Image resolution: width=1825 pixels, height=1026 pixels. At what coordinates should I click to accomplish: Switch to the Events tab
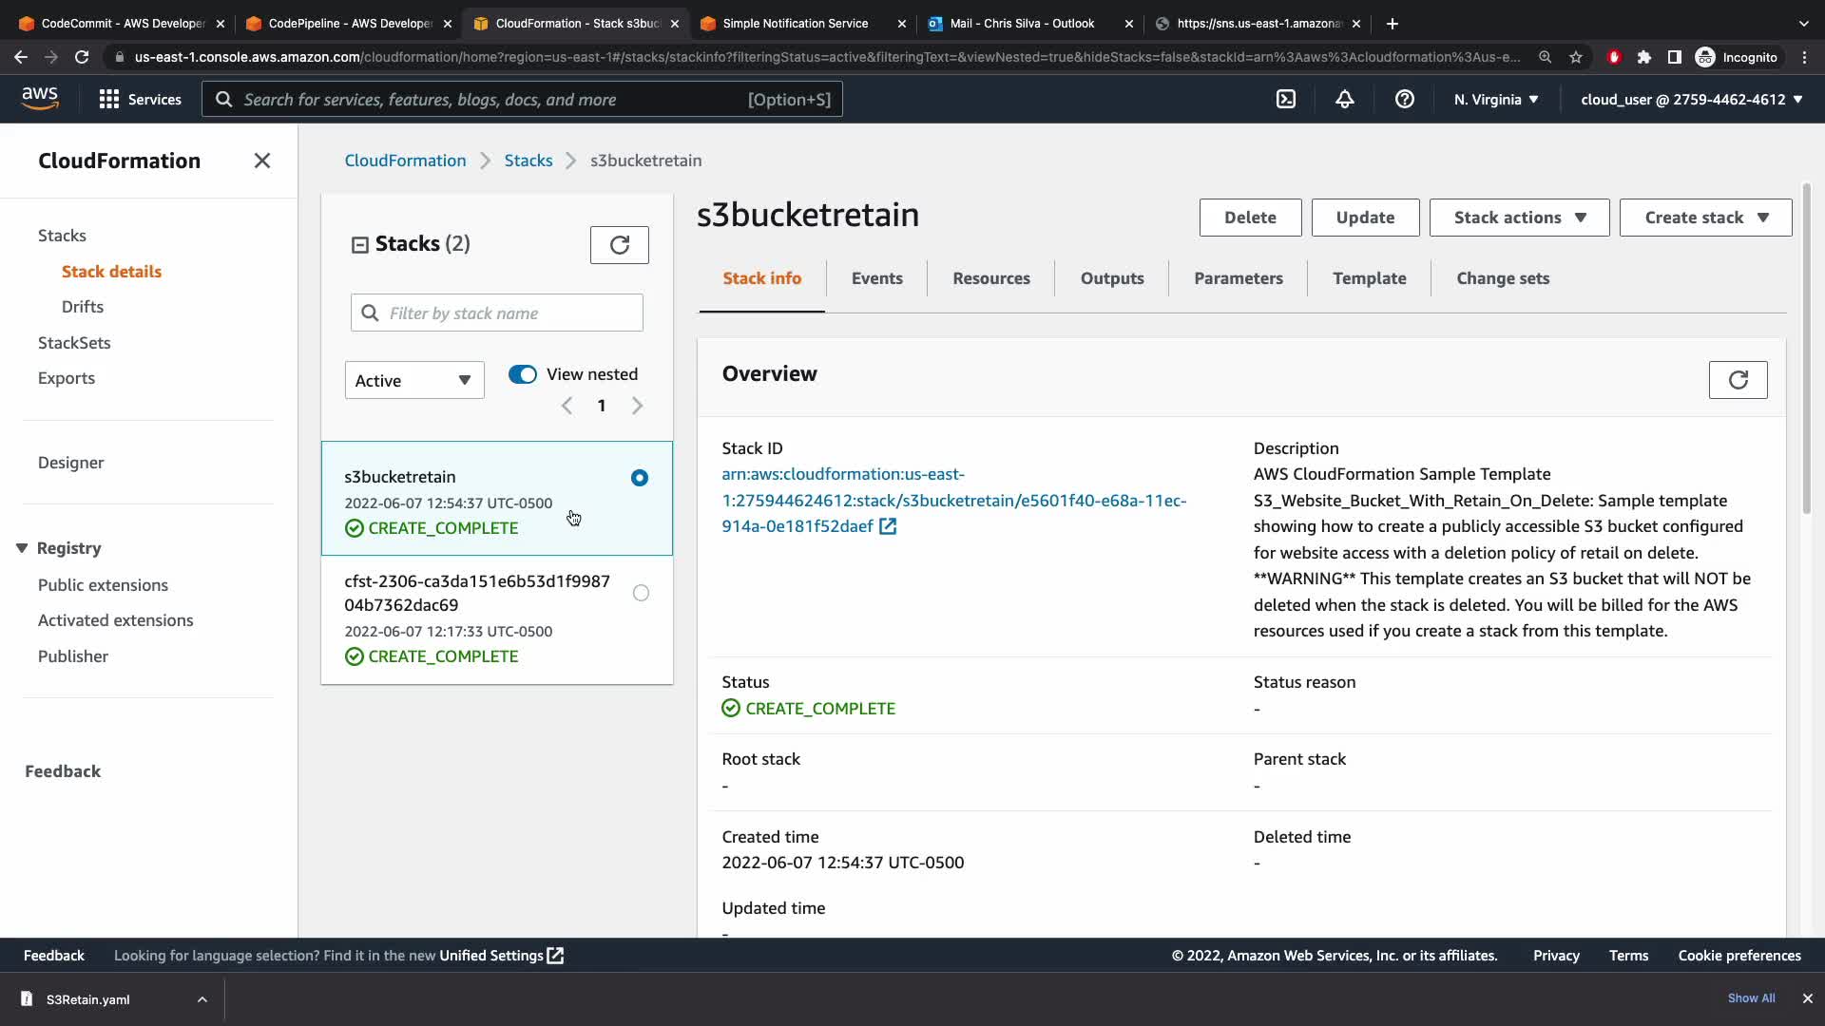(876, 278)
